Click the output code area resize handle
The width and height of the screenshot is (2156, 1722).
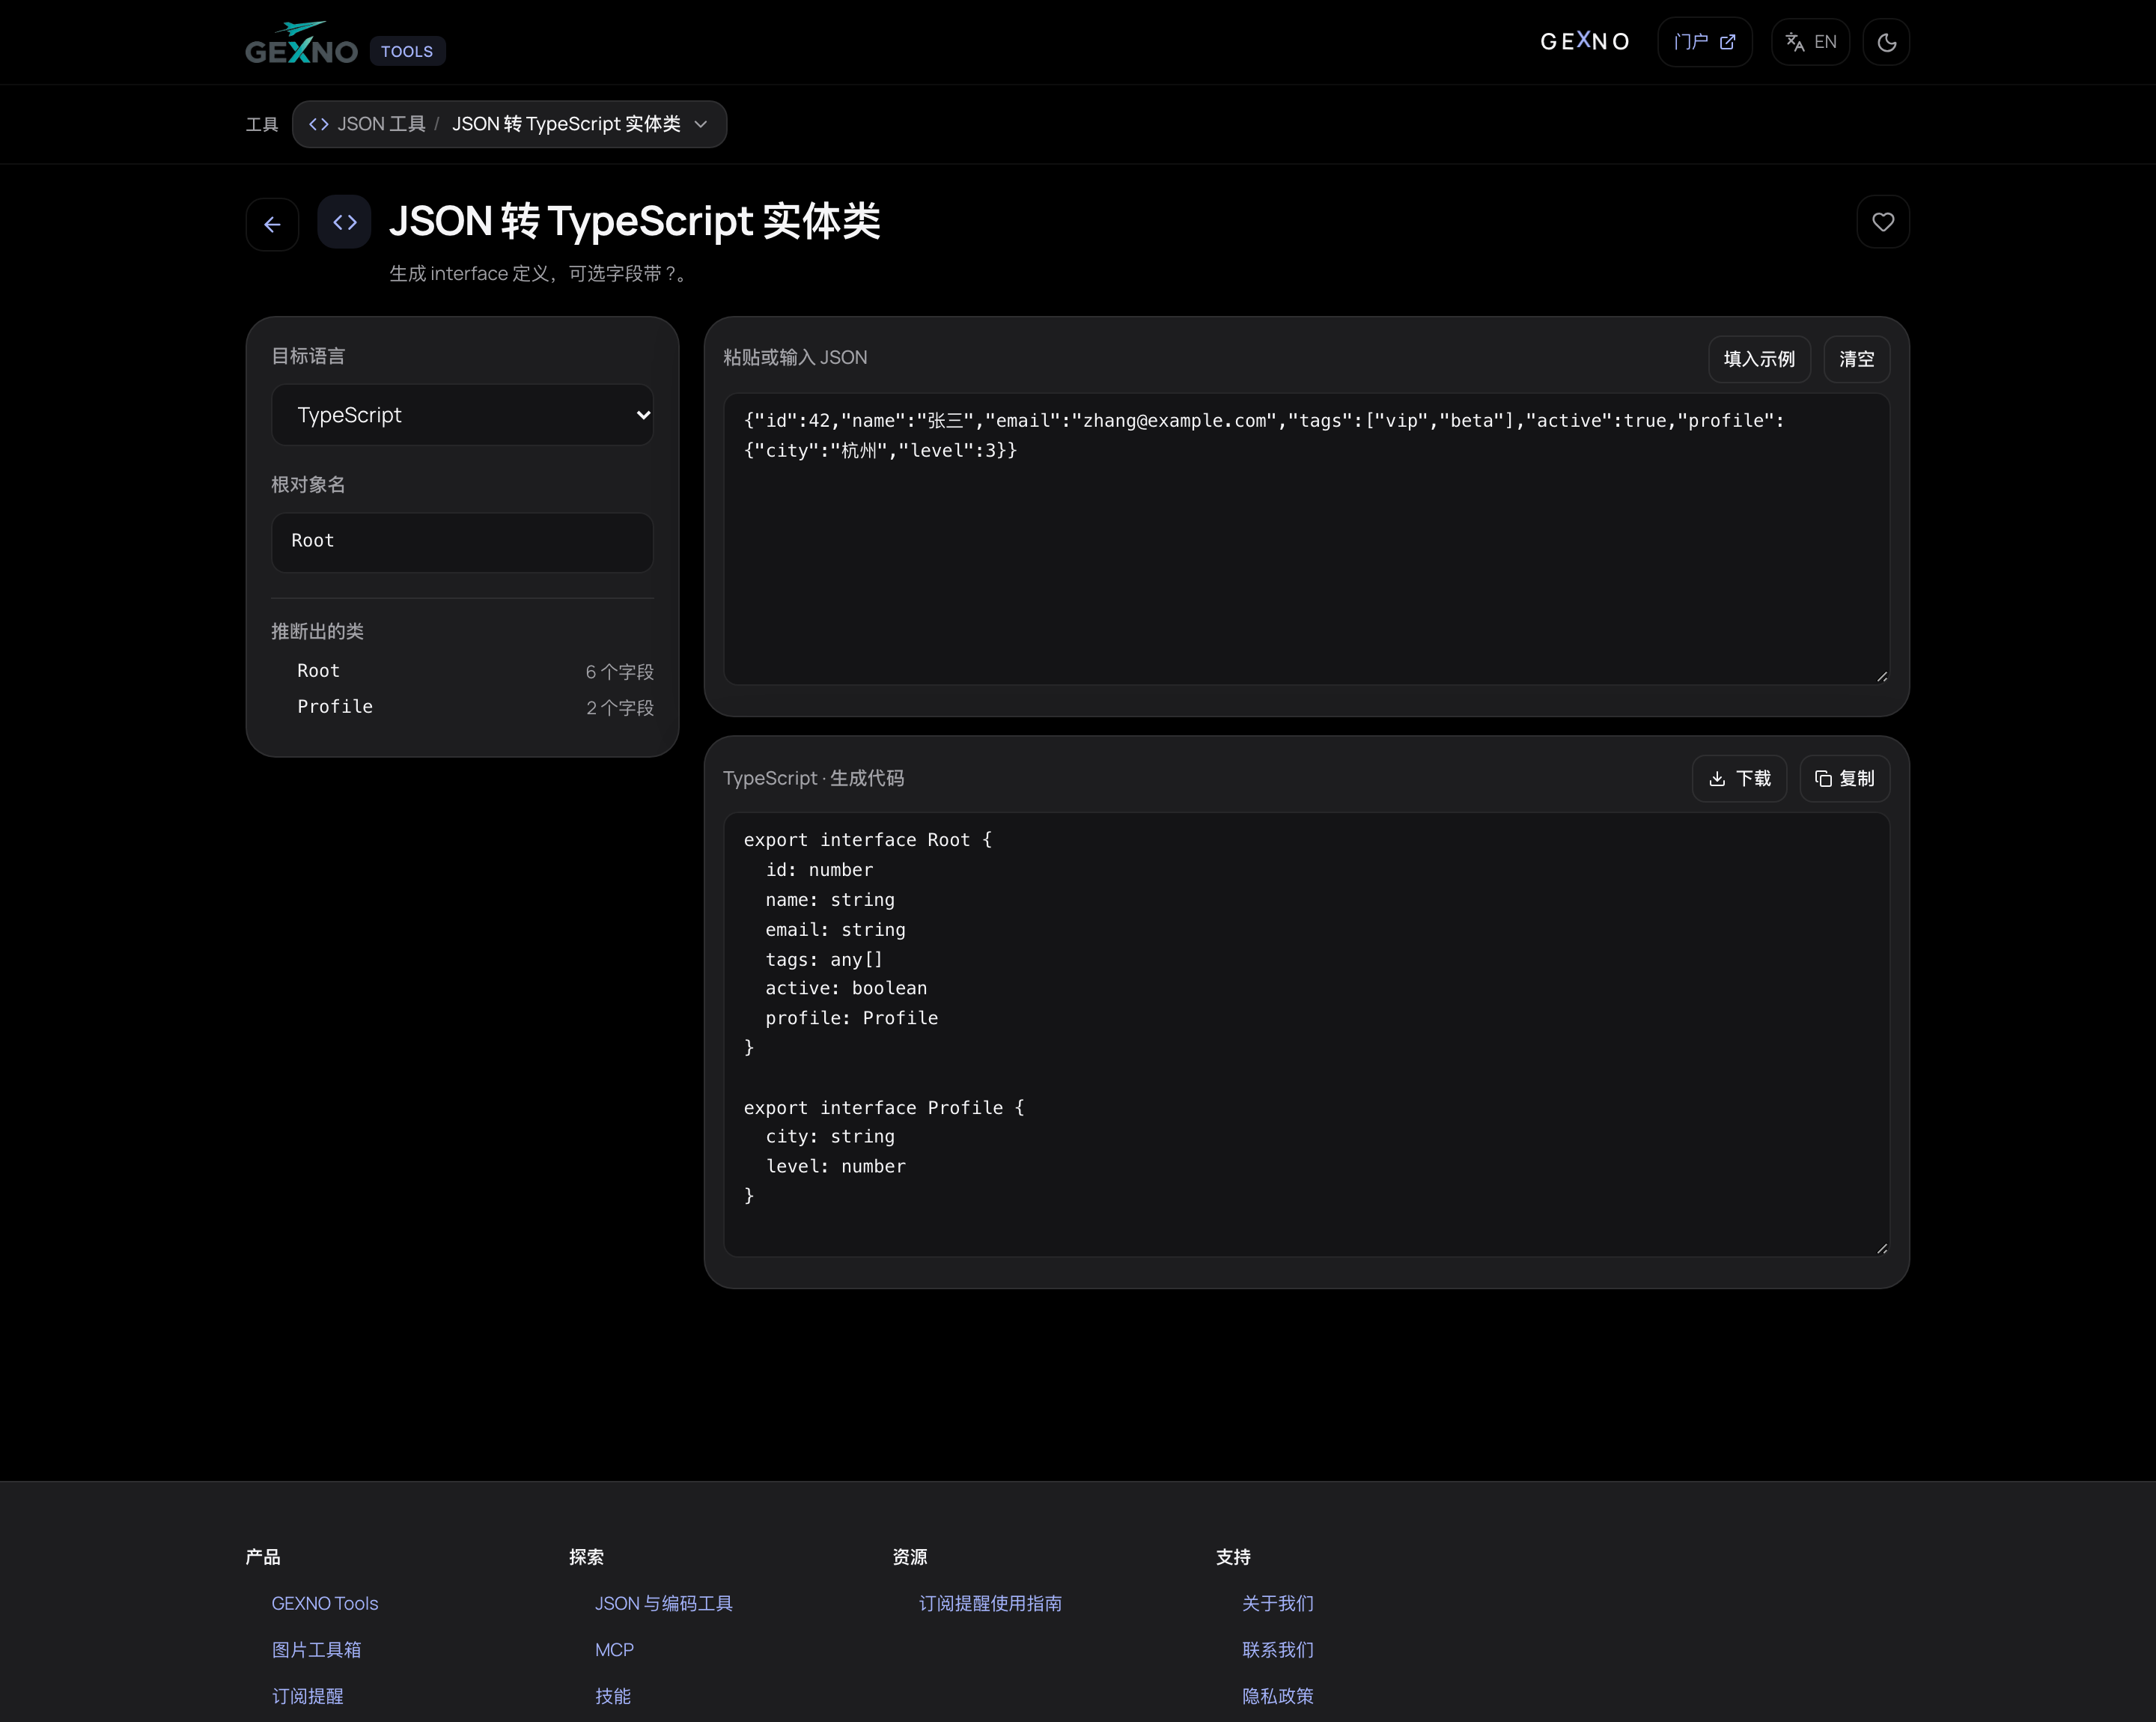click(1881, 1248)
